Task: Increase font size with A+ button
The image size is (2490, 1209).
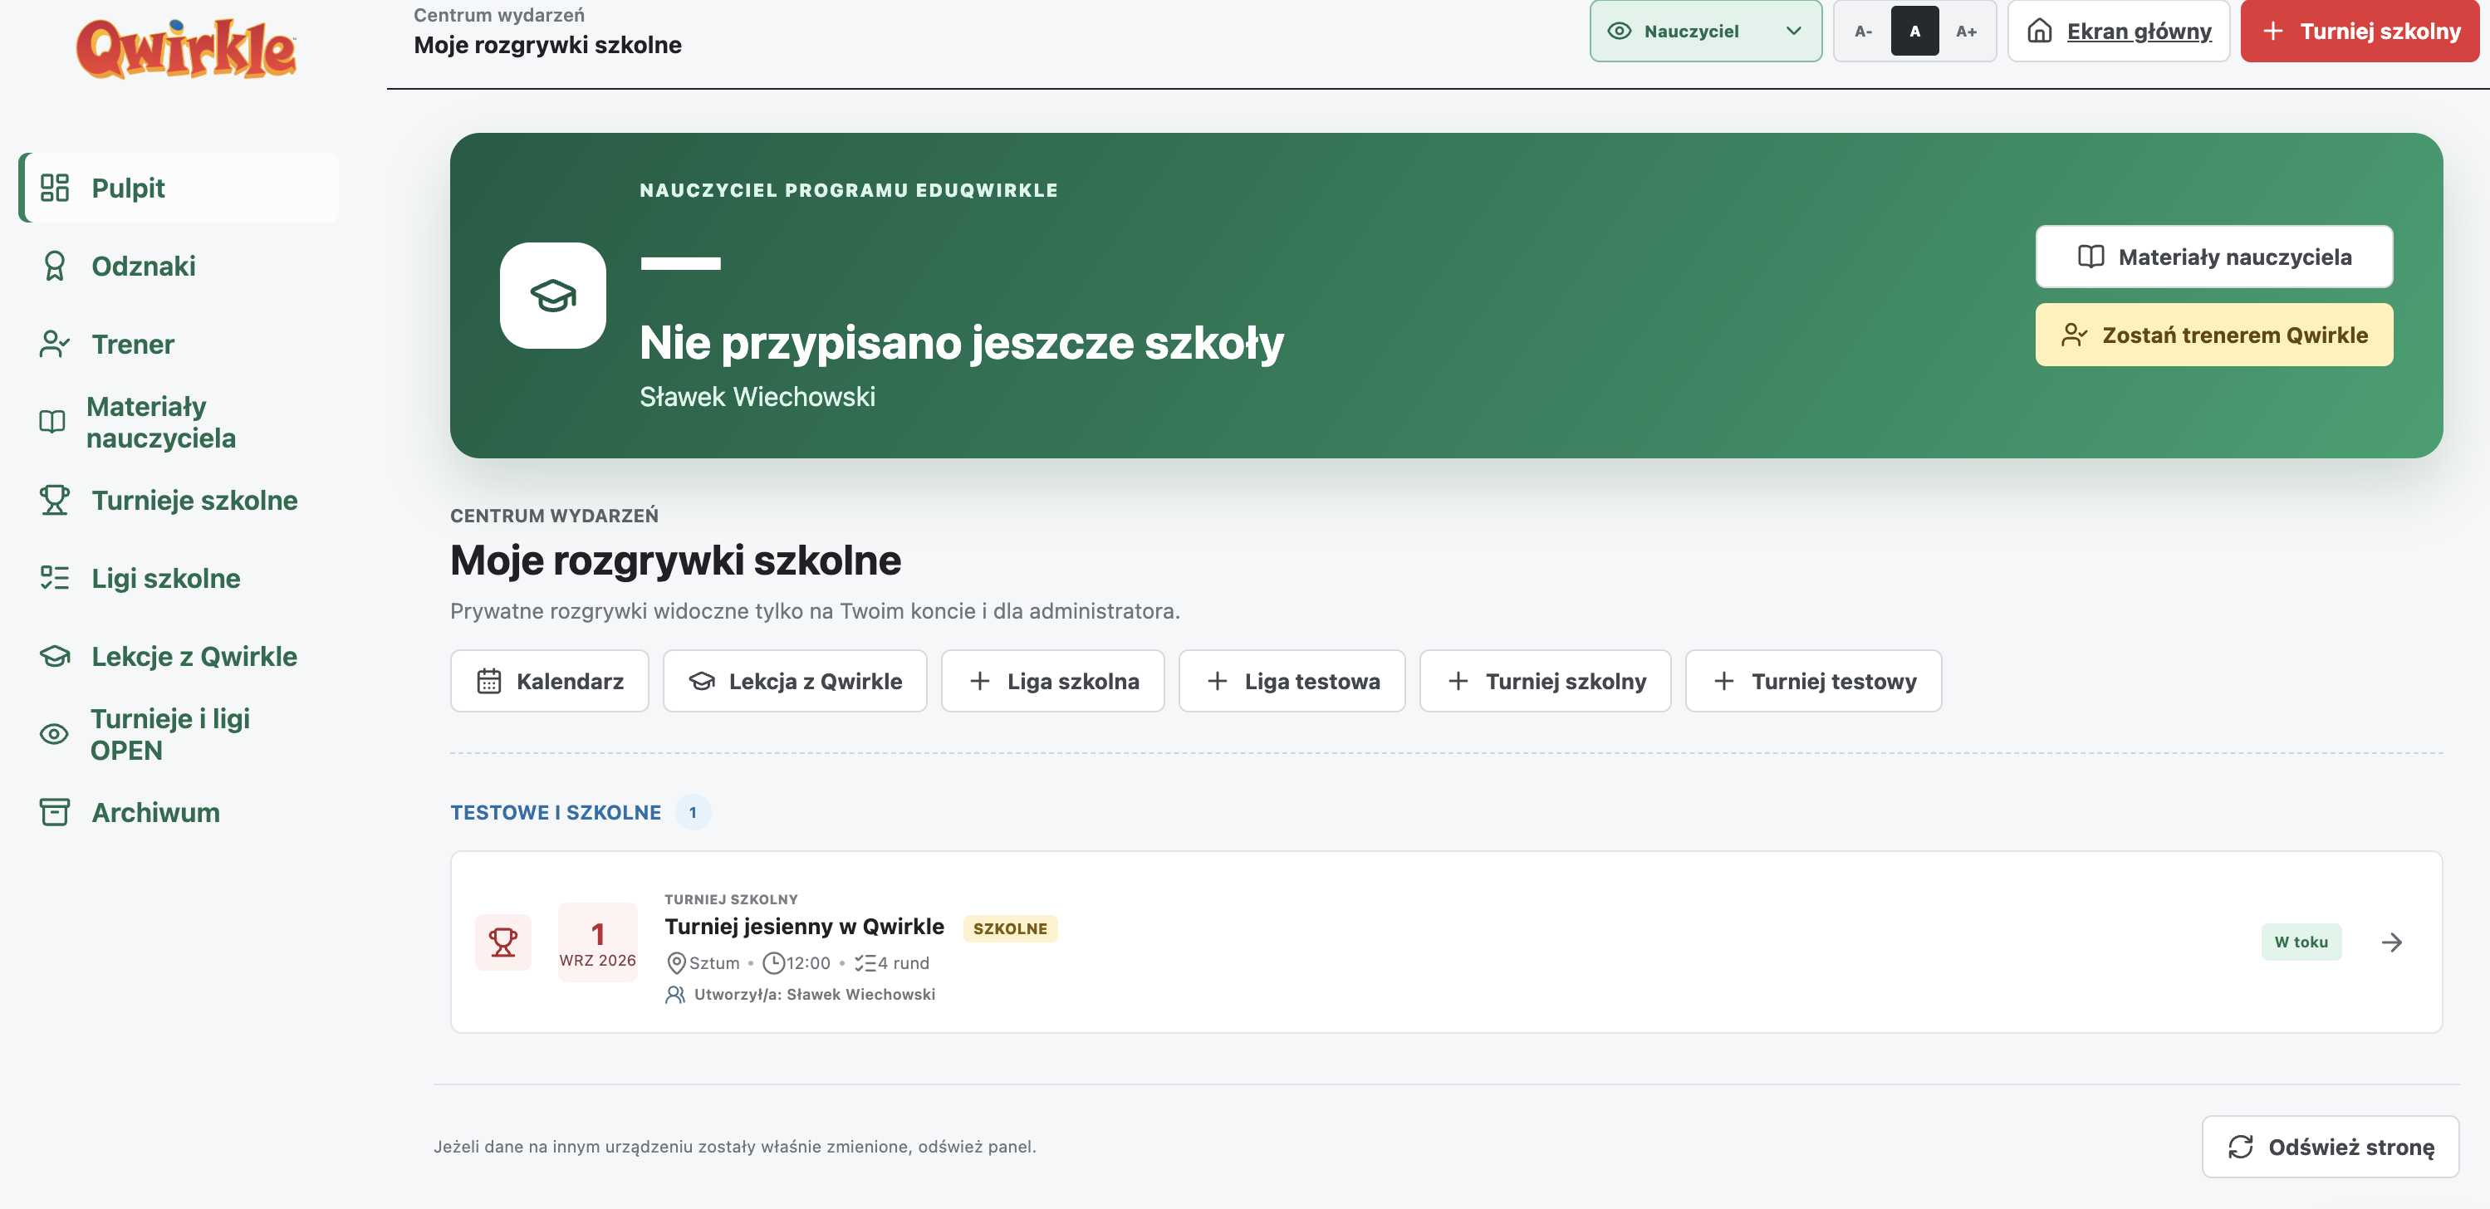Action: tap(1966, 31)
